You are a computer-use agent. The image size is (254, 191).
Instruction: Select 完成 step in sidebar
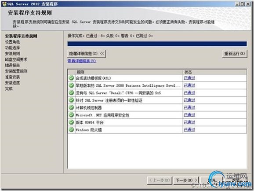click(9, 88)
